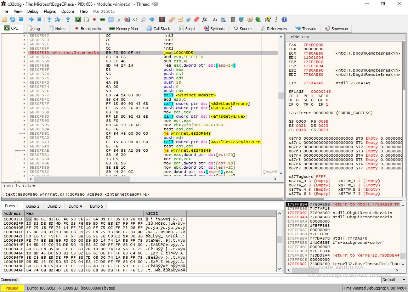Open the Scylla plugin icon
Screen dimensions: 408x292
click(161, 19)
